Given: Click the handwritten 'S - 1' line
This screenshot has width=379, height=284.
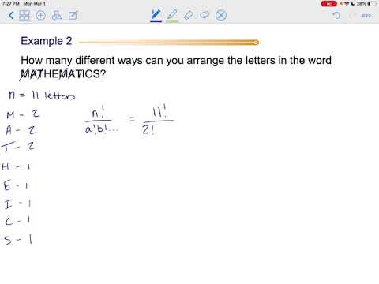Looking at the screenshot, I should 18,239.
